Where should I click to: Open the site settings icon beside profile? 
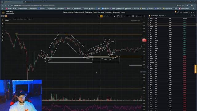pos(181,12)
